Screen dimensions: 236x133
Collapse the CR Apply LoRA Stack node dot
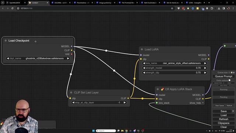(x=158, y=89)
